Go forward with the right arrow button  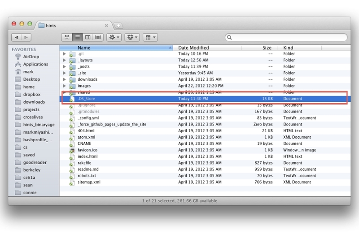[26, 37]
